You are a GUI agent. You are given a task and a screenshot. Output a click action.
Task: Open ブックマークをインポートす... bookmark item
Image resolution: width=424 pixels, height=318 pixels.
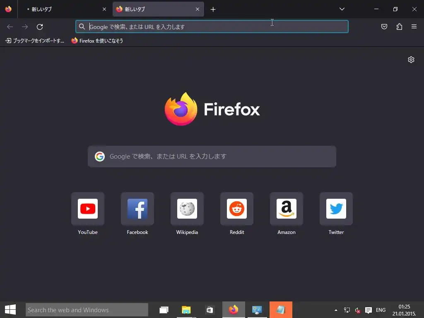35,41
